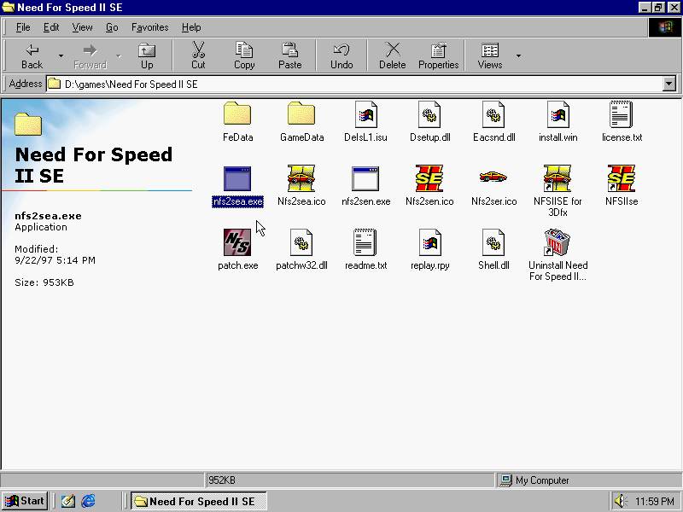Select the NFSIISE for 3Dfx shortcut

click(557, 179)
